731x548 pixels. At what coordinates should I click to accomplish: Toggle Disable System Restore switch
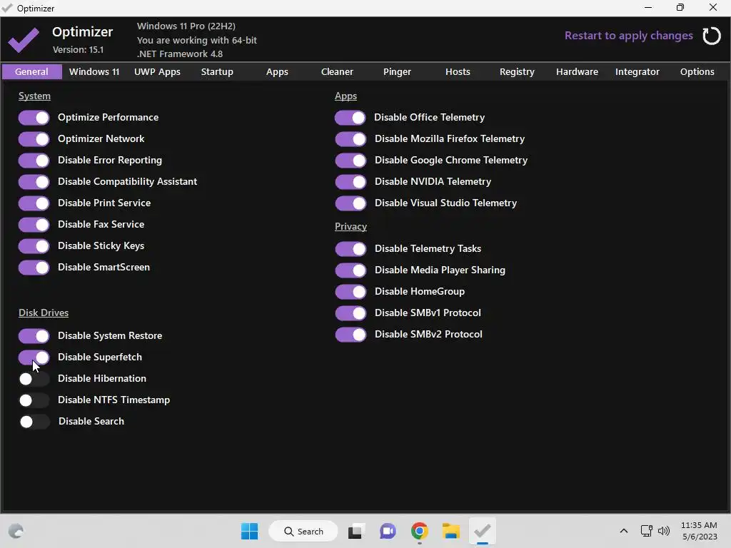point(34,336)
